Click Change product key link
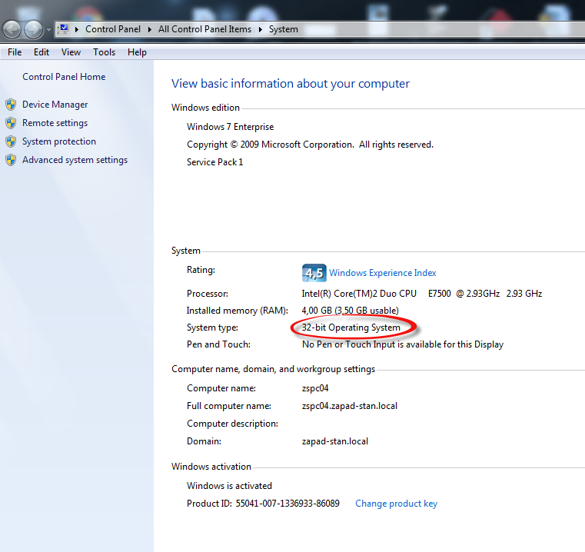Viewport: 585px width, 552px height. pos(396,504)
